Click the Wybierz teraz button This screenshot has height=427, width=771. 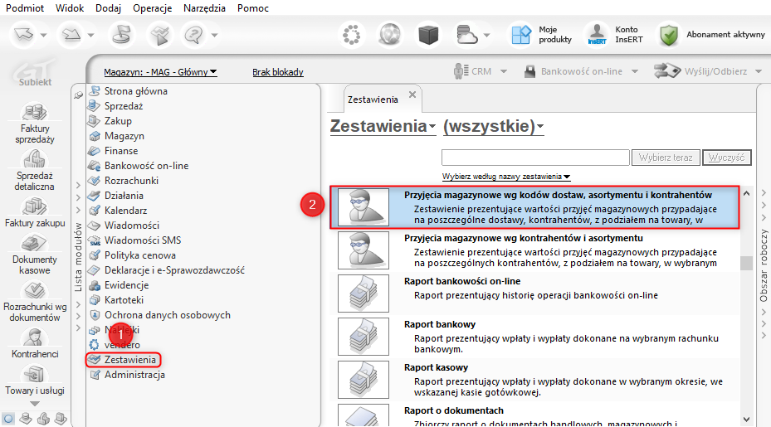pyautogui.click(x=666, y=158)
